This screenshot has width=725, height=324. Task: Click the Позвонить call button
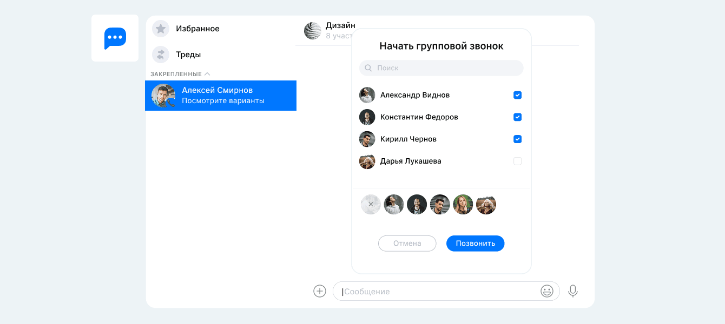click(476, 244)
